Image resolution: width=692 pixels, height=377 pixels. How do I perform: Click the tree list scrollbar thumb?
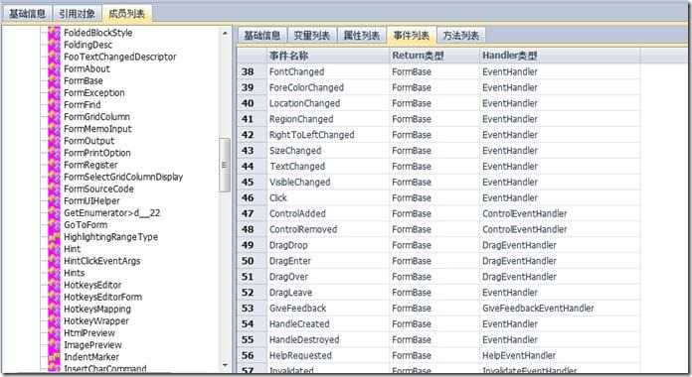(x=225, y=165)
